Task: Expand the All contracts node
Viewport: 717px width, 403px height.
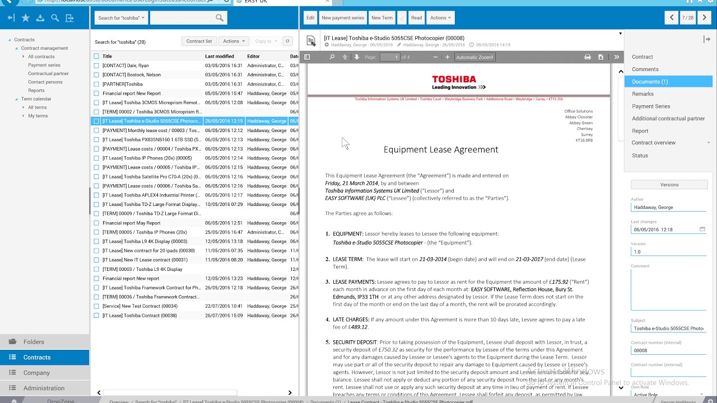Action: point(24,57)
